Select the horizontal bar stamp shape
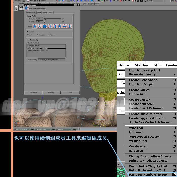Screen dimensions: 177x177 (x=64, y=26)
